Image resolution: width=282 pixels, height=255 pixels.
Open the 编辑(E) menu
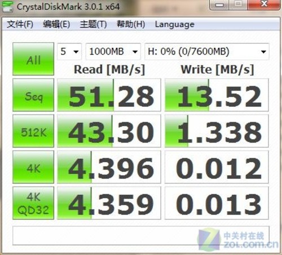tap(56, 24)
